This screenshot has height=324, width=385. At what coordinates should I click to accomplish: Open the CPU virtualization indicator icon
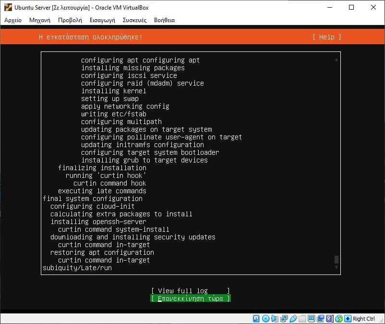329,319
